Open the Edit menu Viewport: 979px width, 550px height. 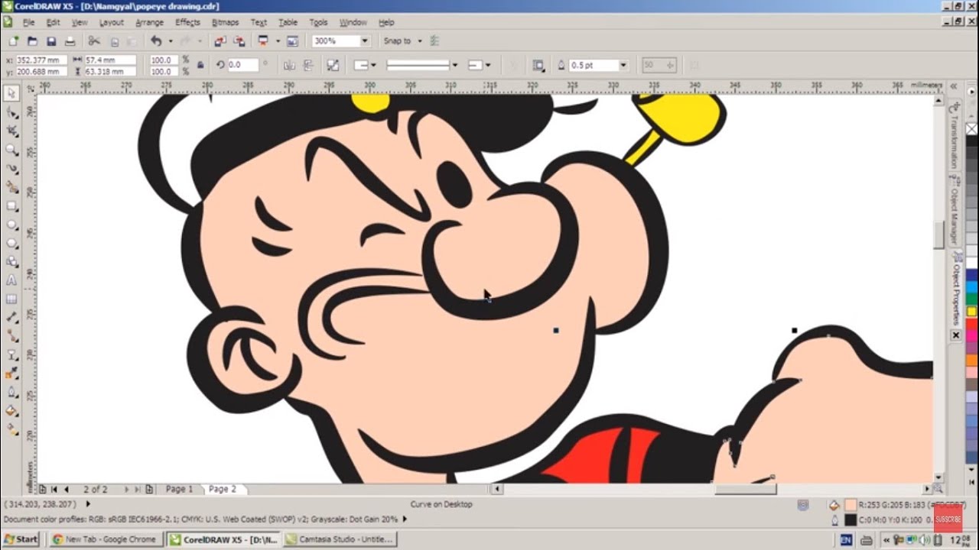53,22
